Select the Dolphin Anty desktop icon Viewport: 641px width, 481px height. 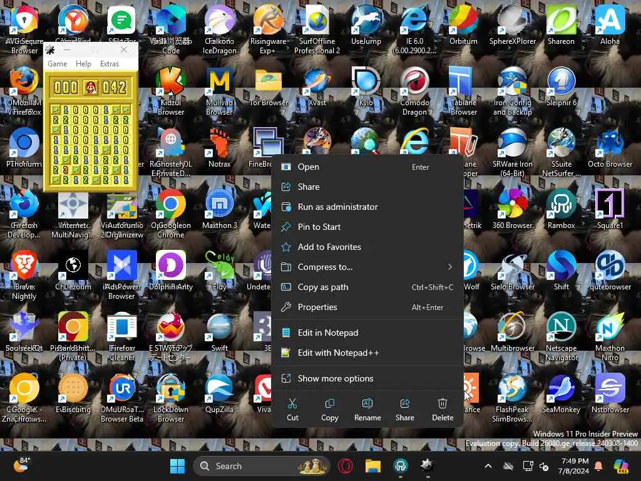171,265
